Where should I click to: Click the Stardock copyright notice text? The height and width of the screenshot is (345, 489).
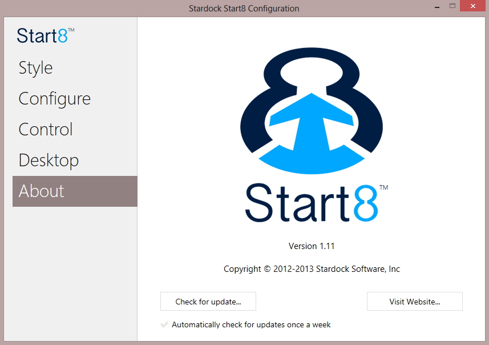[312, 268]
